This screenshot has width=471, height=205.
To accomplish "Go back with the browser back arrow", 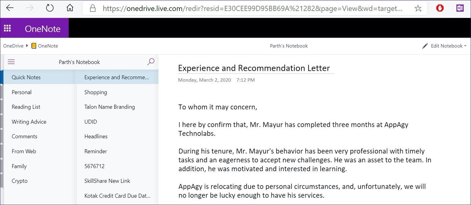I will [x=10, y=8].
